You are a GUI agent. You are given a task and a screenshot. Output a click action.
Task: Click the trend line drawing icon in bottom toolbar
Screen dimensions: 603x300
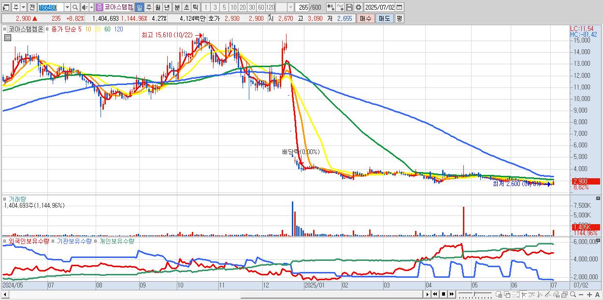point(532,295)
